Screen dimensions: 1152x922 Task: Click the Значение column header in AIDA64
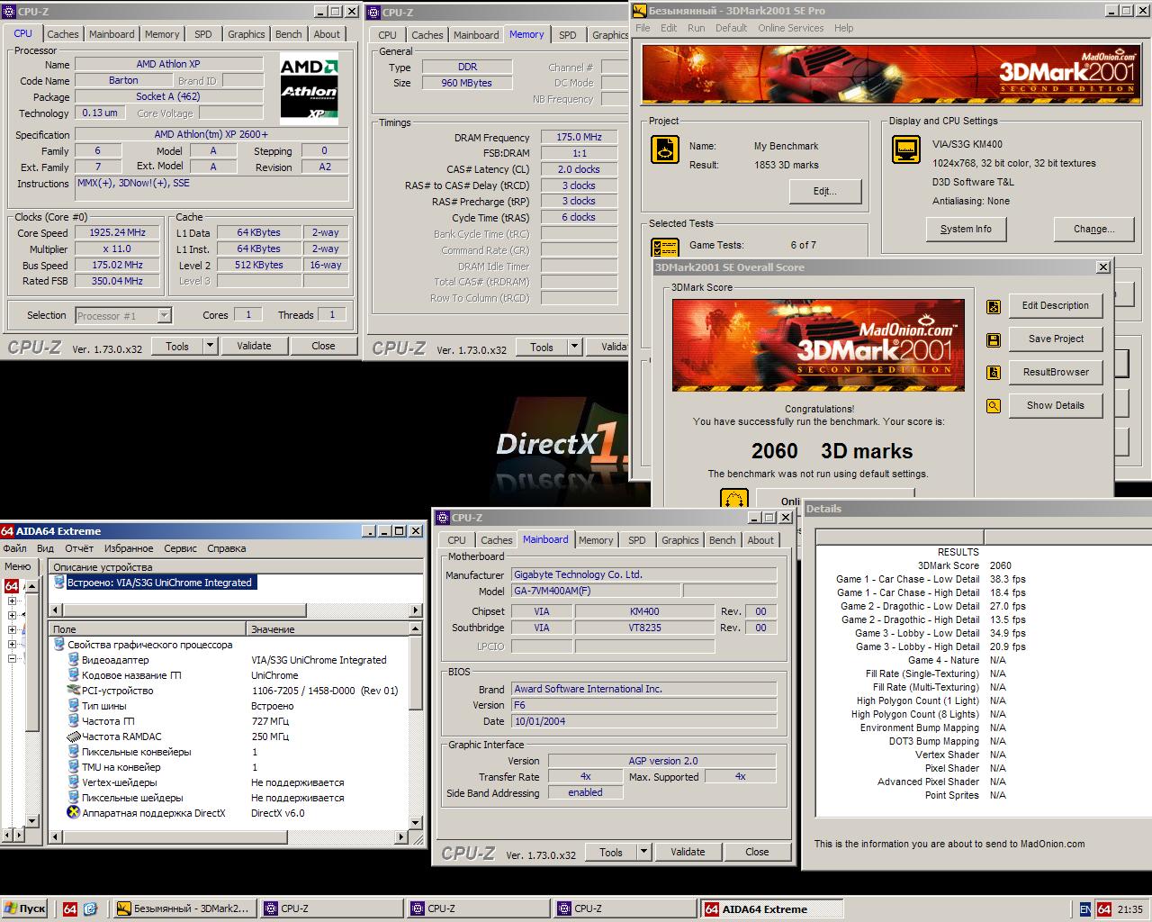tap(328, 628)
